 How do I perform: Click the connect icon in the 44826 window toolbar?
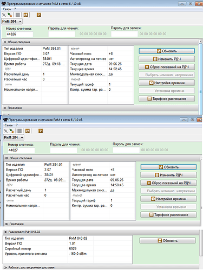[10, 15]
